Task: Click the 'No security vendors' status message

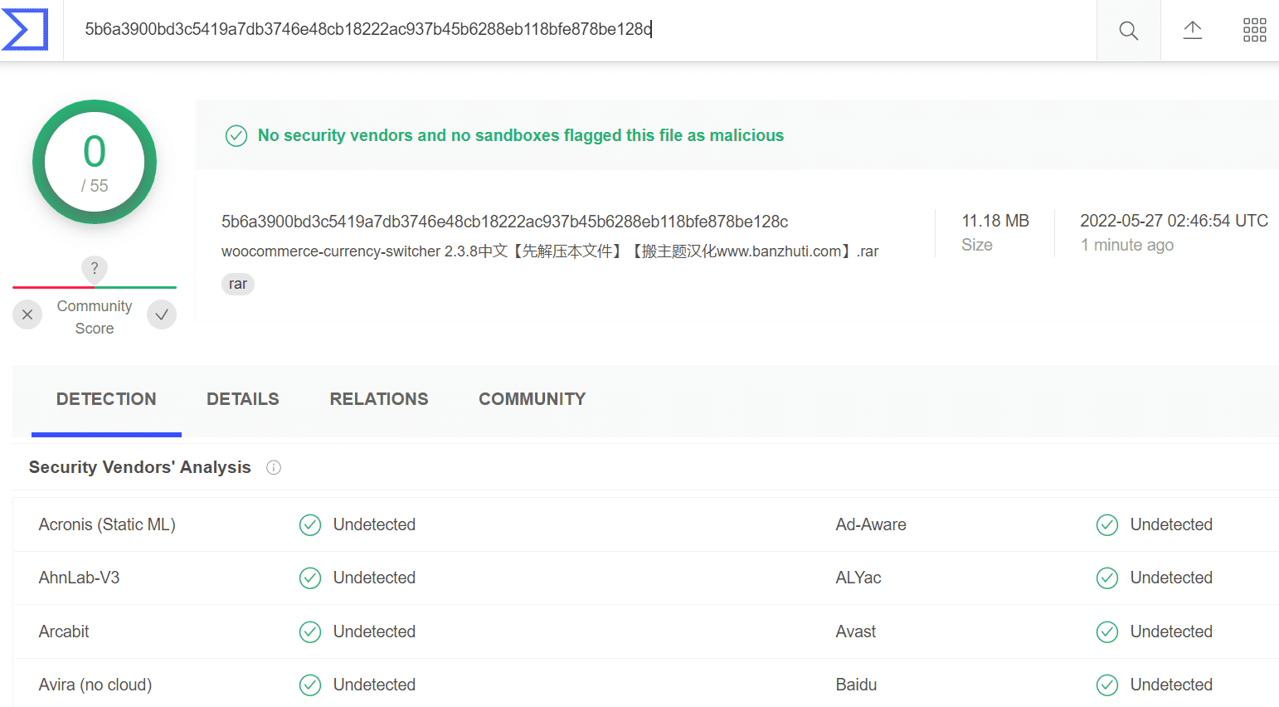Action: 521,135
